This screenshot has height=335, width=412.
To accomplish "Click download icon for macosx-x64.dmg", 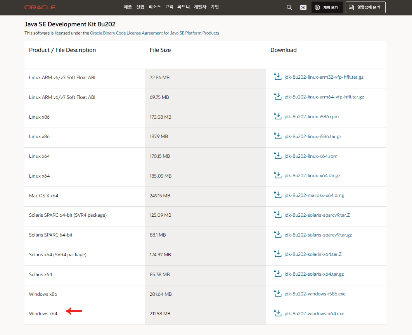I will coord(277,195).
